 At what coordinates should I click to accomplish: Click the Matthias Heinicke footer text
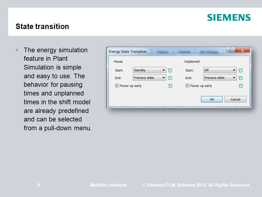pos(108,185)
